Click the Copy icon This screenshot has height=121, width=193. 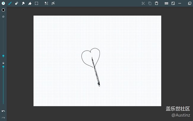(x=150, y=3)
